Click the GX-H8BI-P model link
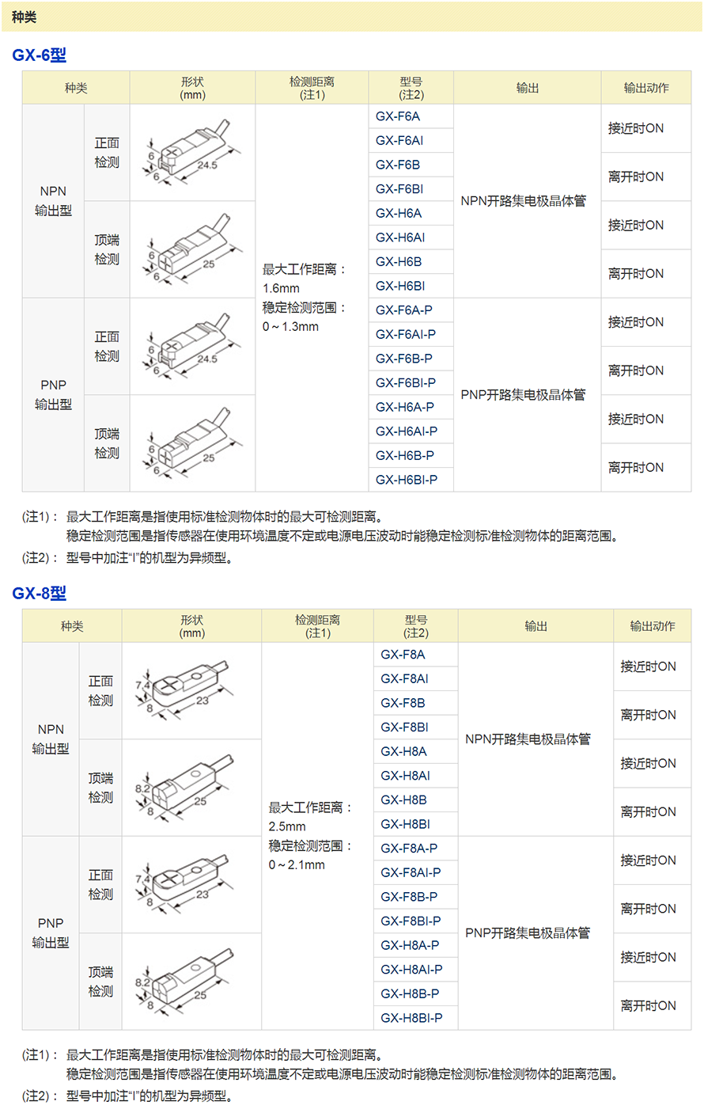The image size is (704, 1113). pyautogui.click(x=411, y=1018)
